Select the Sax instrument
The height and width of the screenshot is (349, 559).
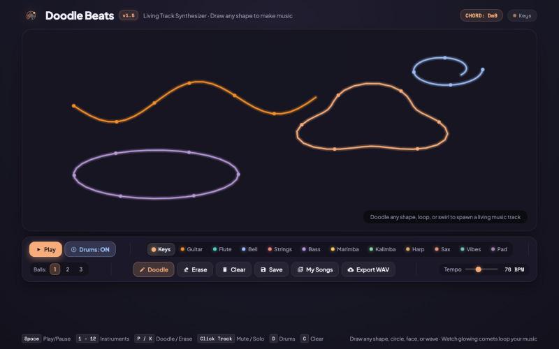442,249
